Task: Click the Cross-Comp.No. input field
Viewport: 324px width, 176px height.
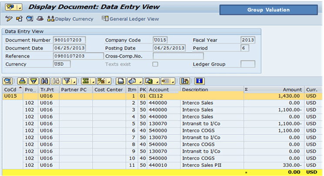Action: click(x=178, y=56)
